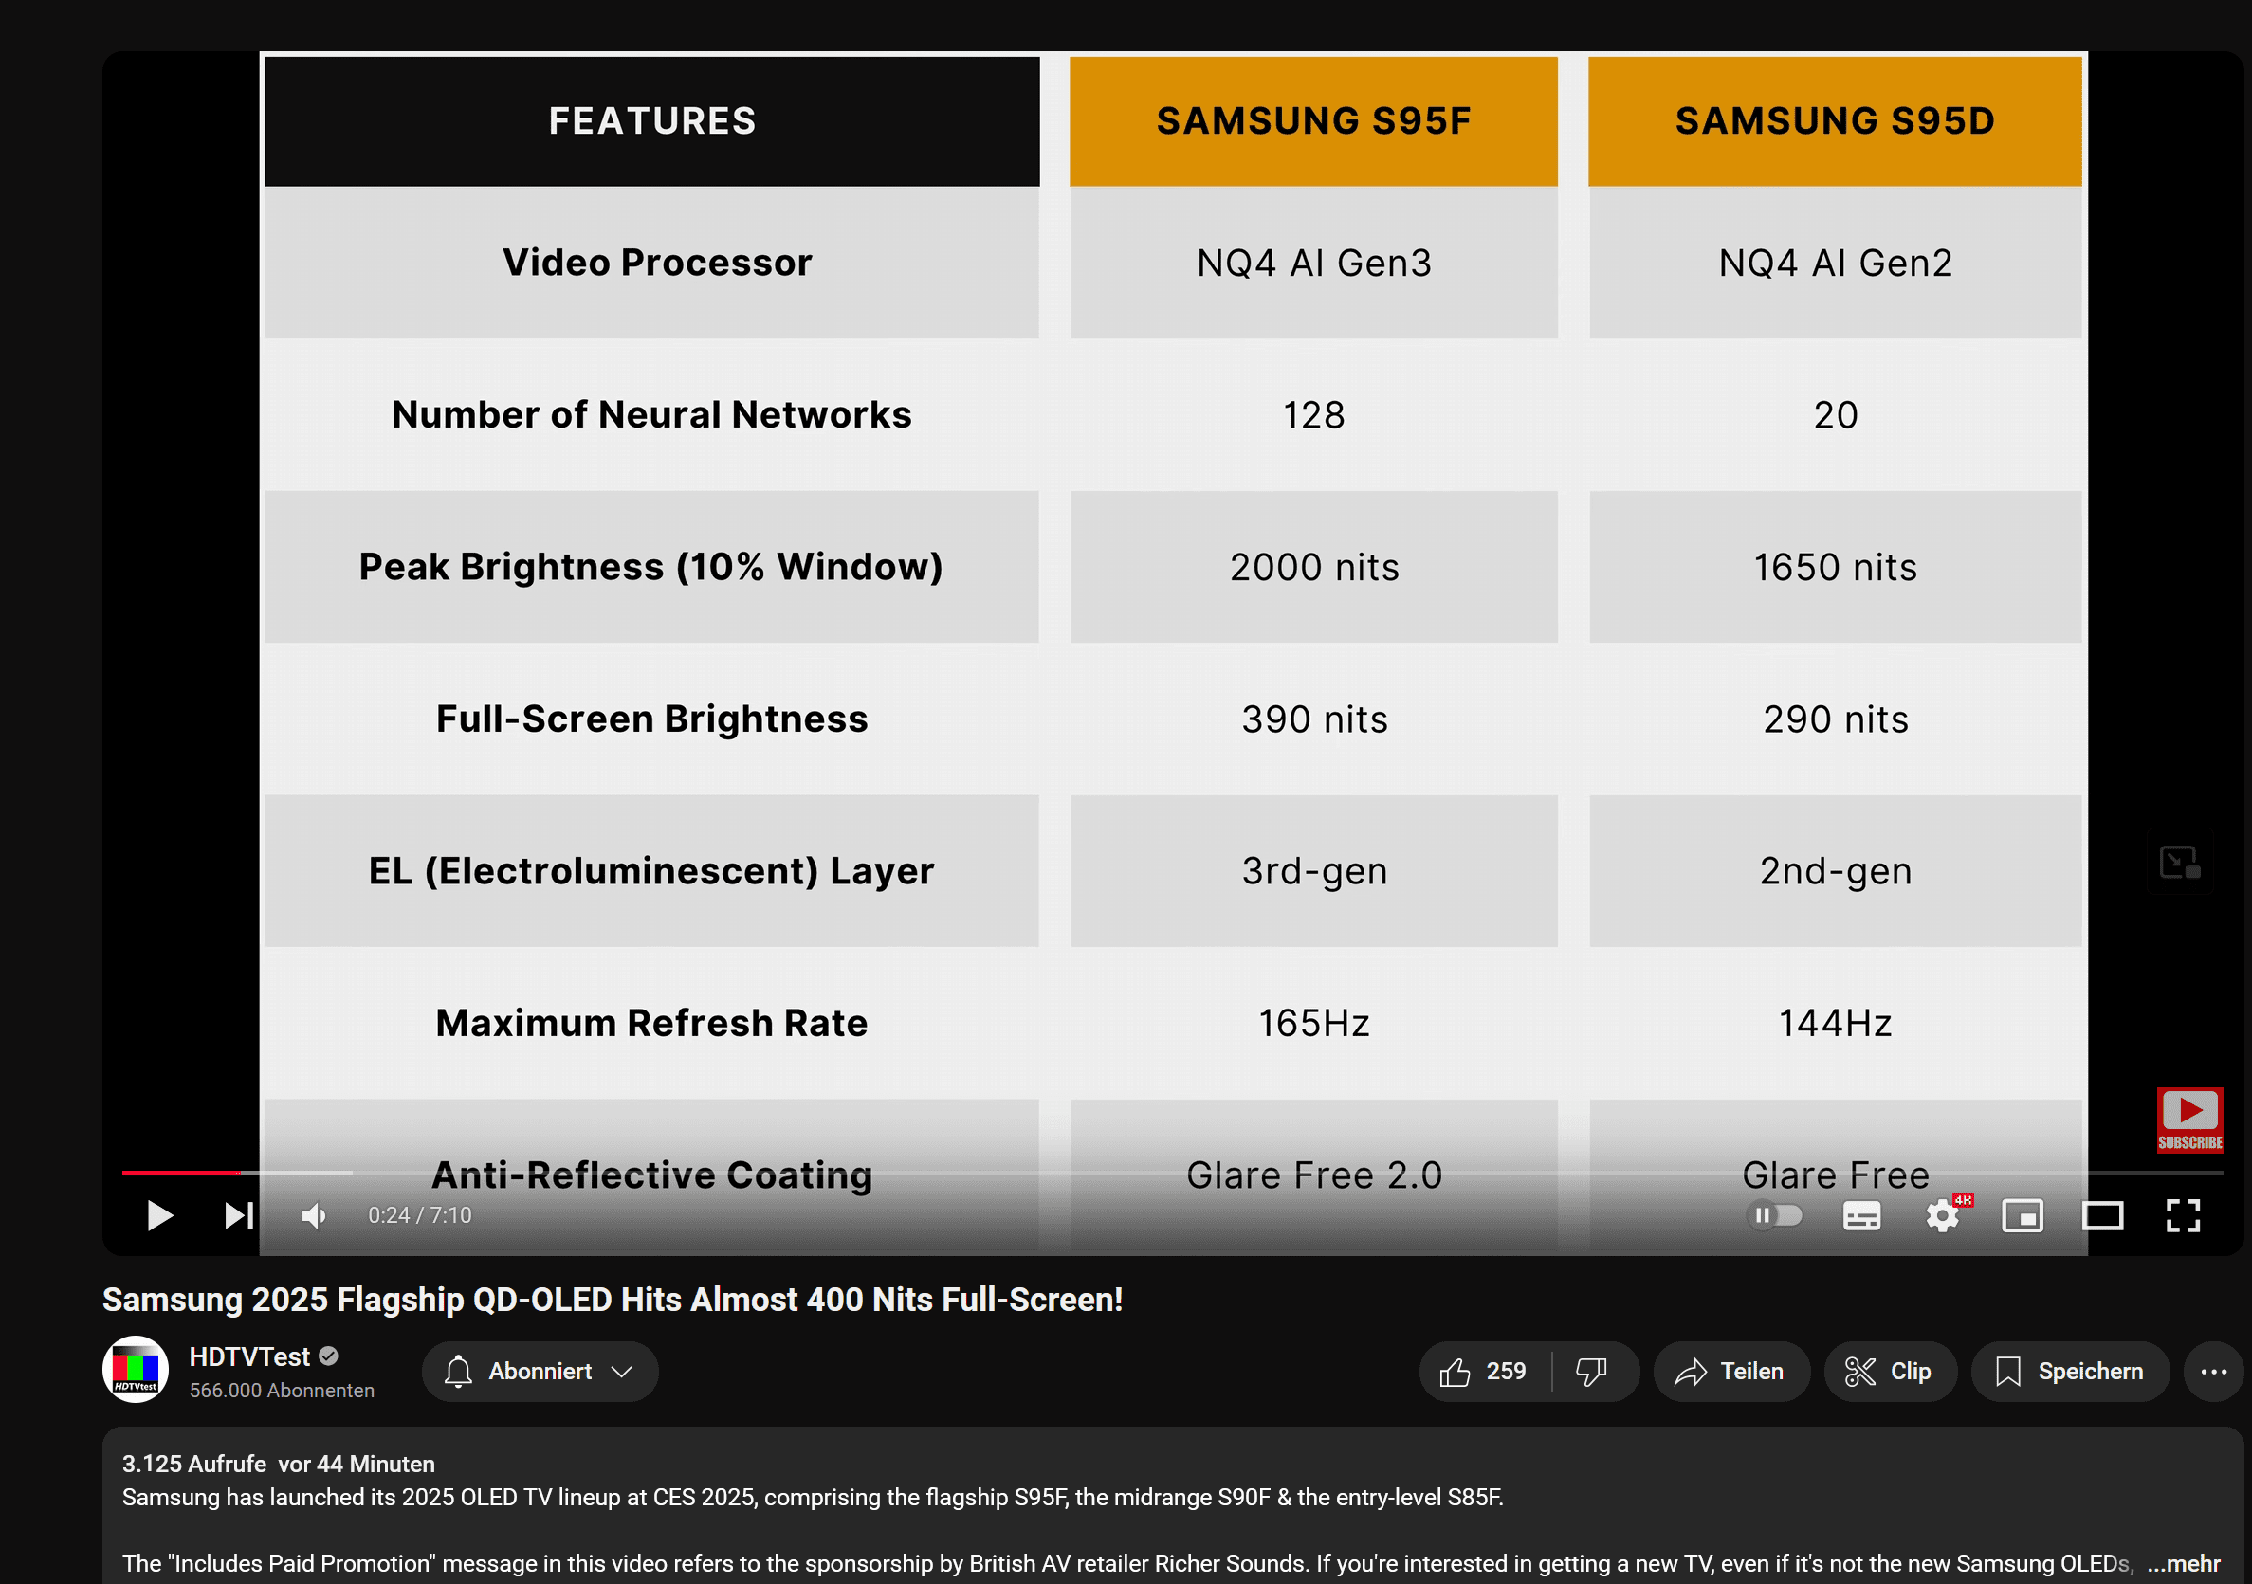Click the video progress bar
Image resolution: width=2252 pixels, height=1584 pixels.
[x=1172, y=1172]
